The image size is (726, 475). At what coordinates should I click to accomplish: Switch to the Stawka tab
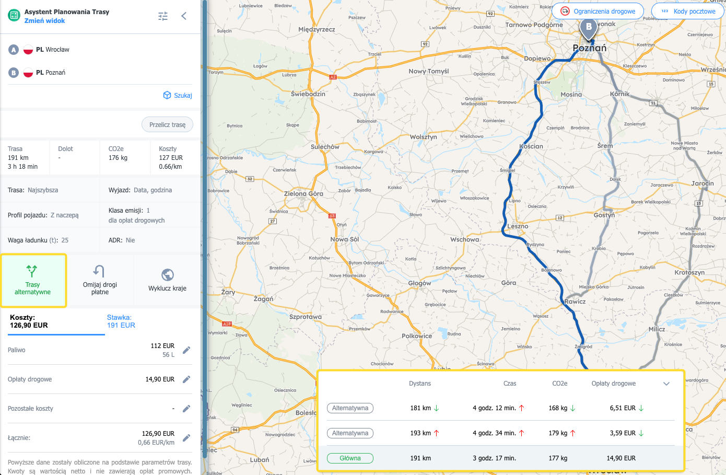pos(121,321)
